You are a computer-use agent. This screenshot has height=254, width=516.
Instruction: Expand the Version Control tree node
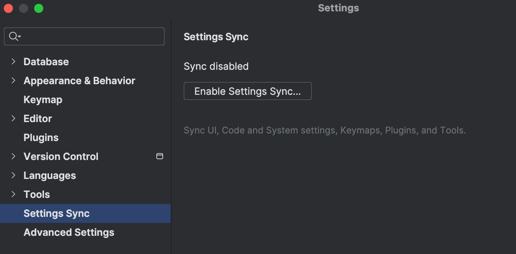click(x=13, y=156)
